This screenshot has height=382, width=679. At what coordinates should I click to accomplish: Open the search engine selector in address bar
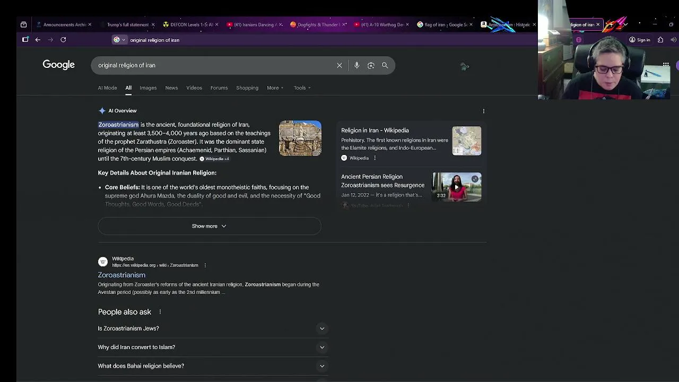pos(120,40)
